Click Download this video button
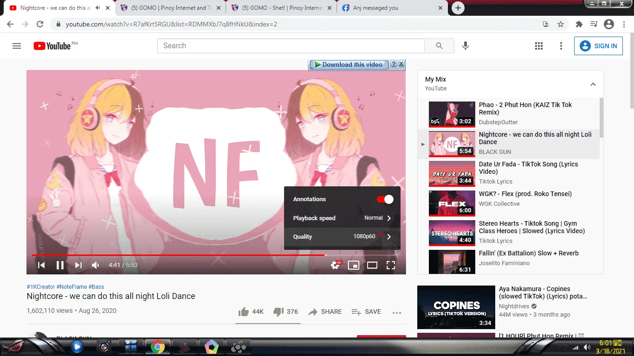This screenshot has width=634, height=356. 348,64
